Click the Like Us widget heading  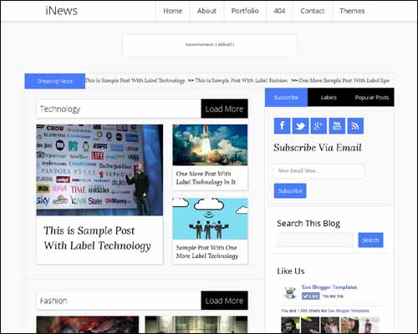pos(291,271)
